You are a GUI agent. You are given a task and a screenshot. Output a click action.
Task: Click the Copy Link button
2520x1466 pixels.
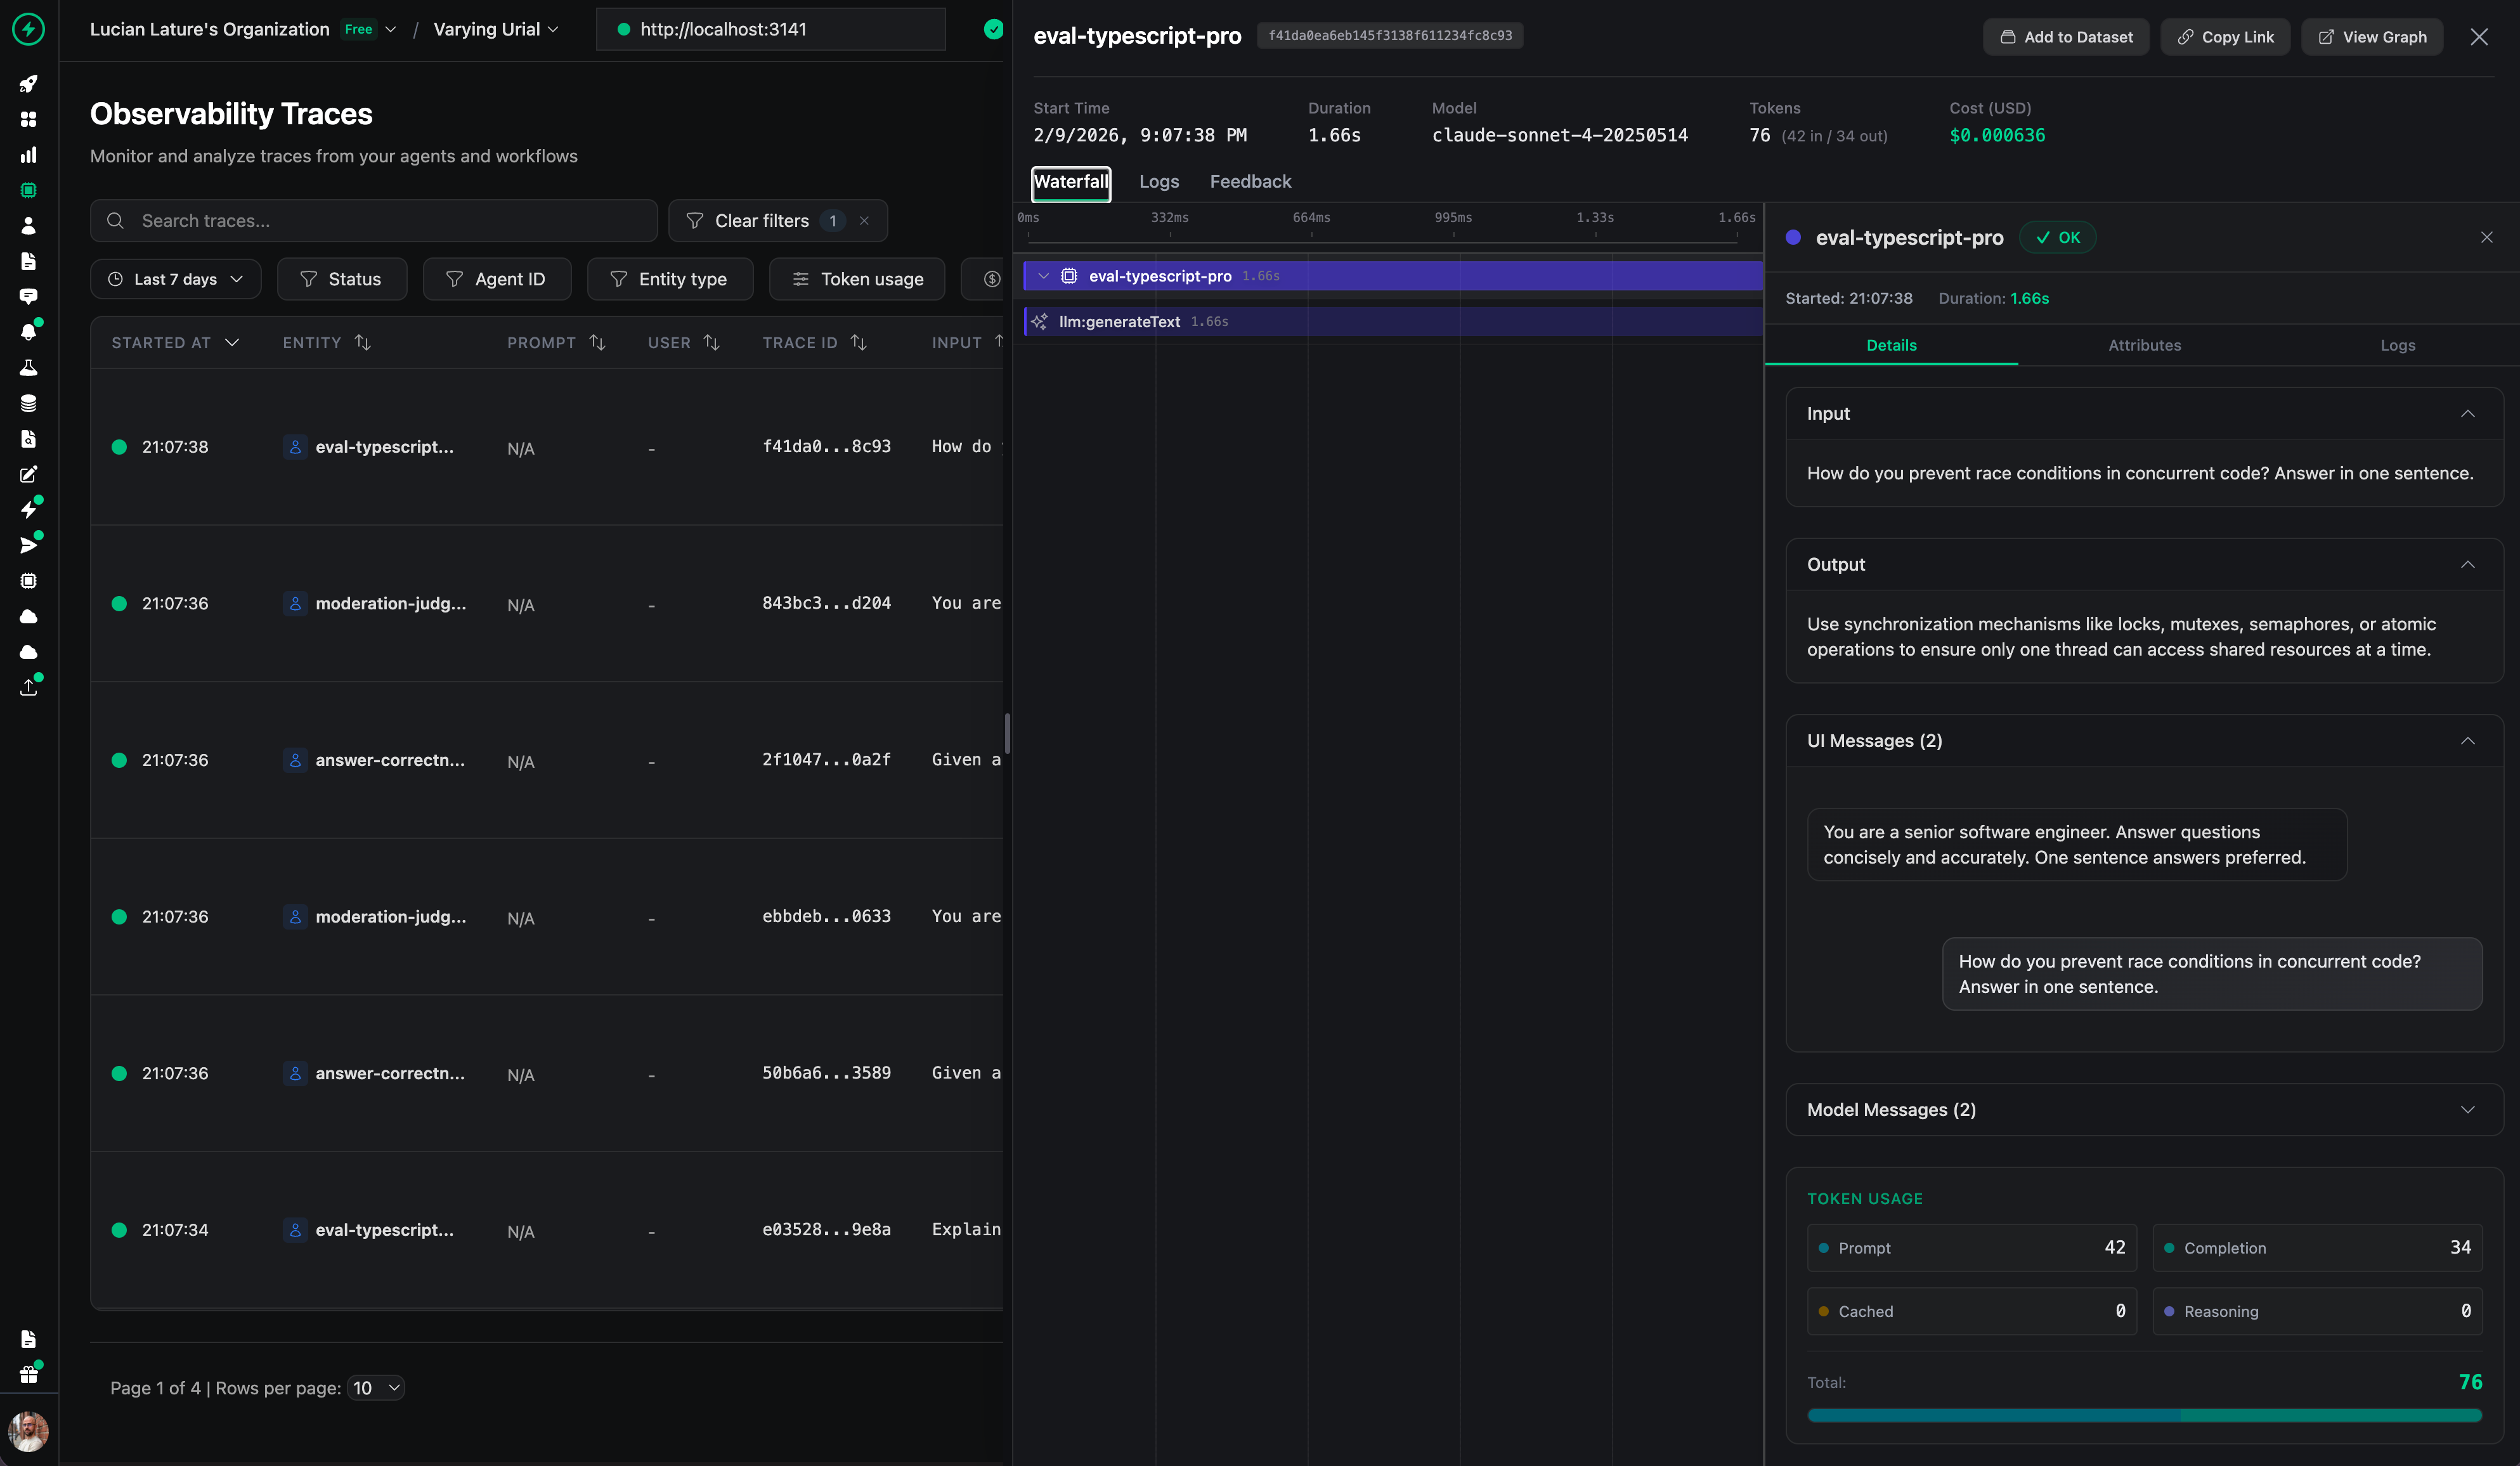tap(2225, 37)
